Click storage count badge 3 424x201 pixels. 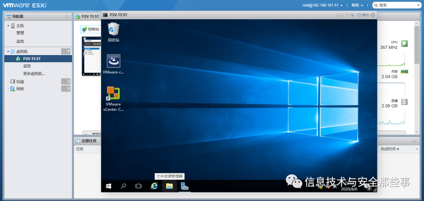pos(66,81)
